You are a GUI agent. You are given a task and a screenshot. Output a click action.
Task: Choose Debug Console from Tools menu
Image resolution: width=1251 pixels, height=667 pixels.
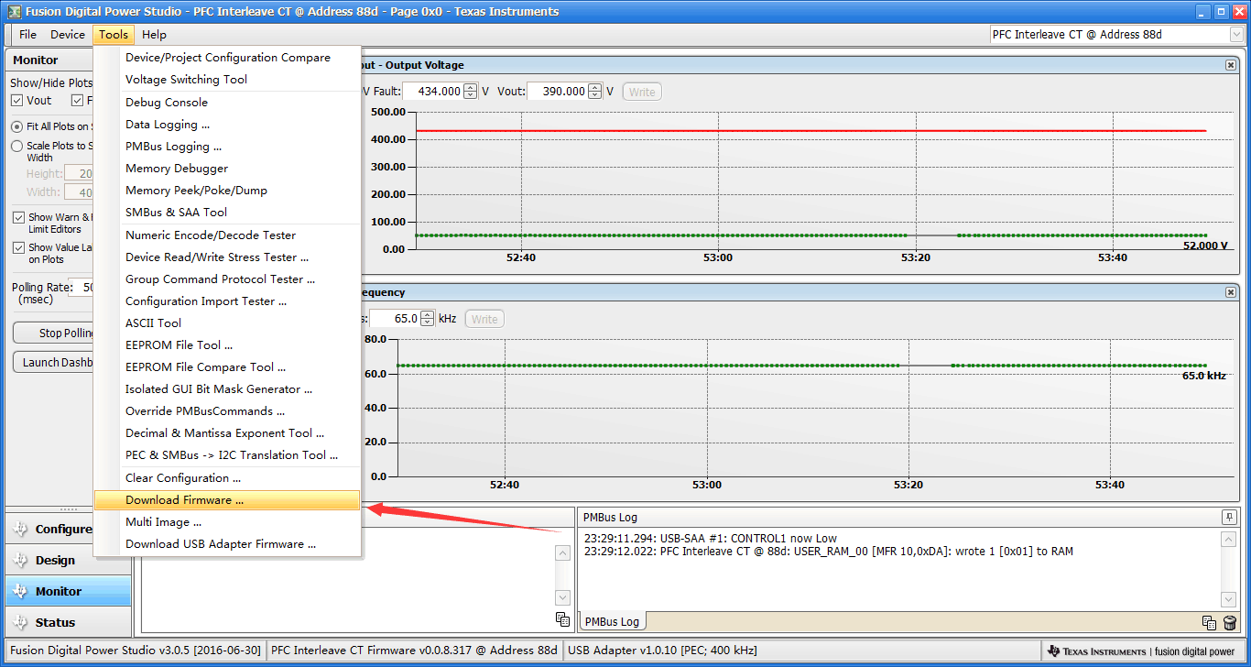coord(227,103)
